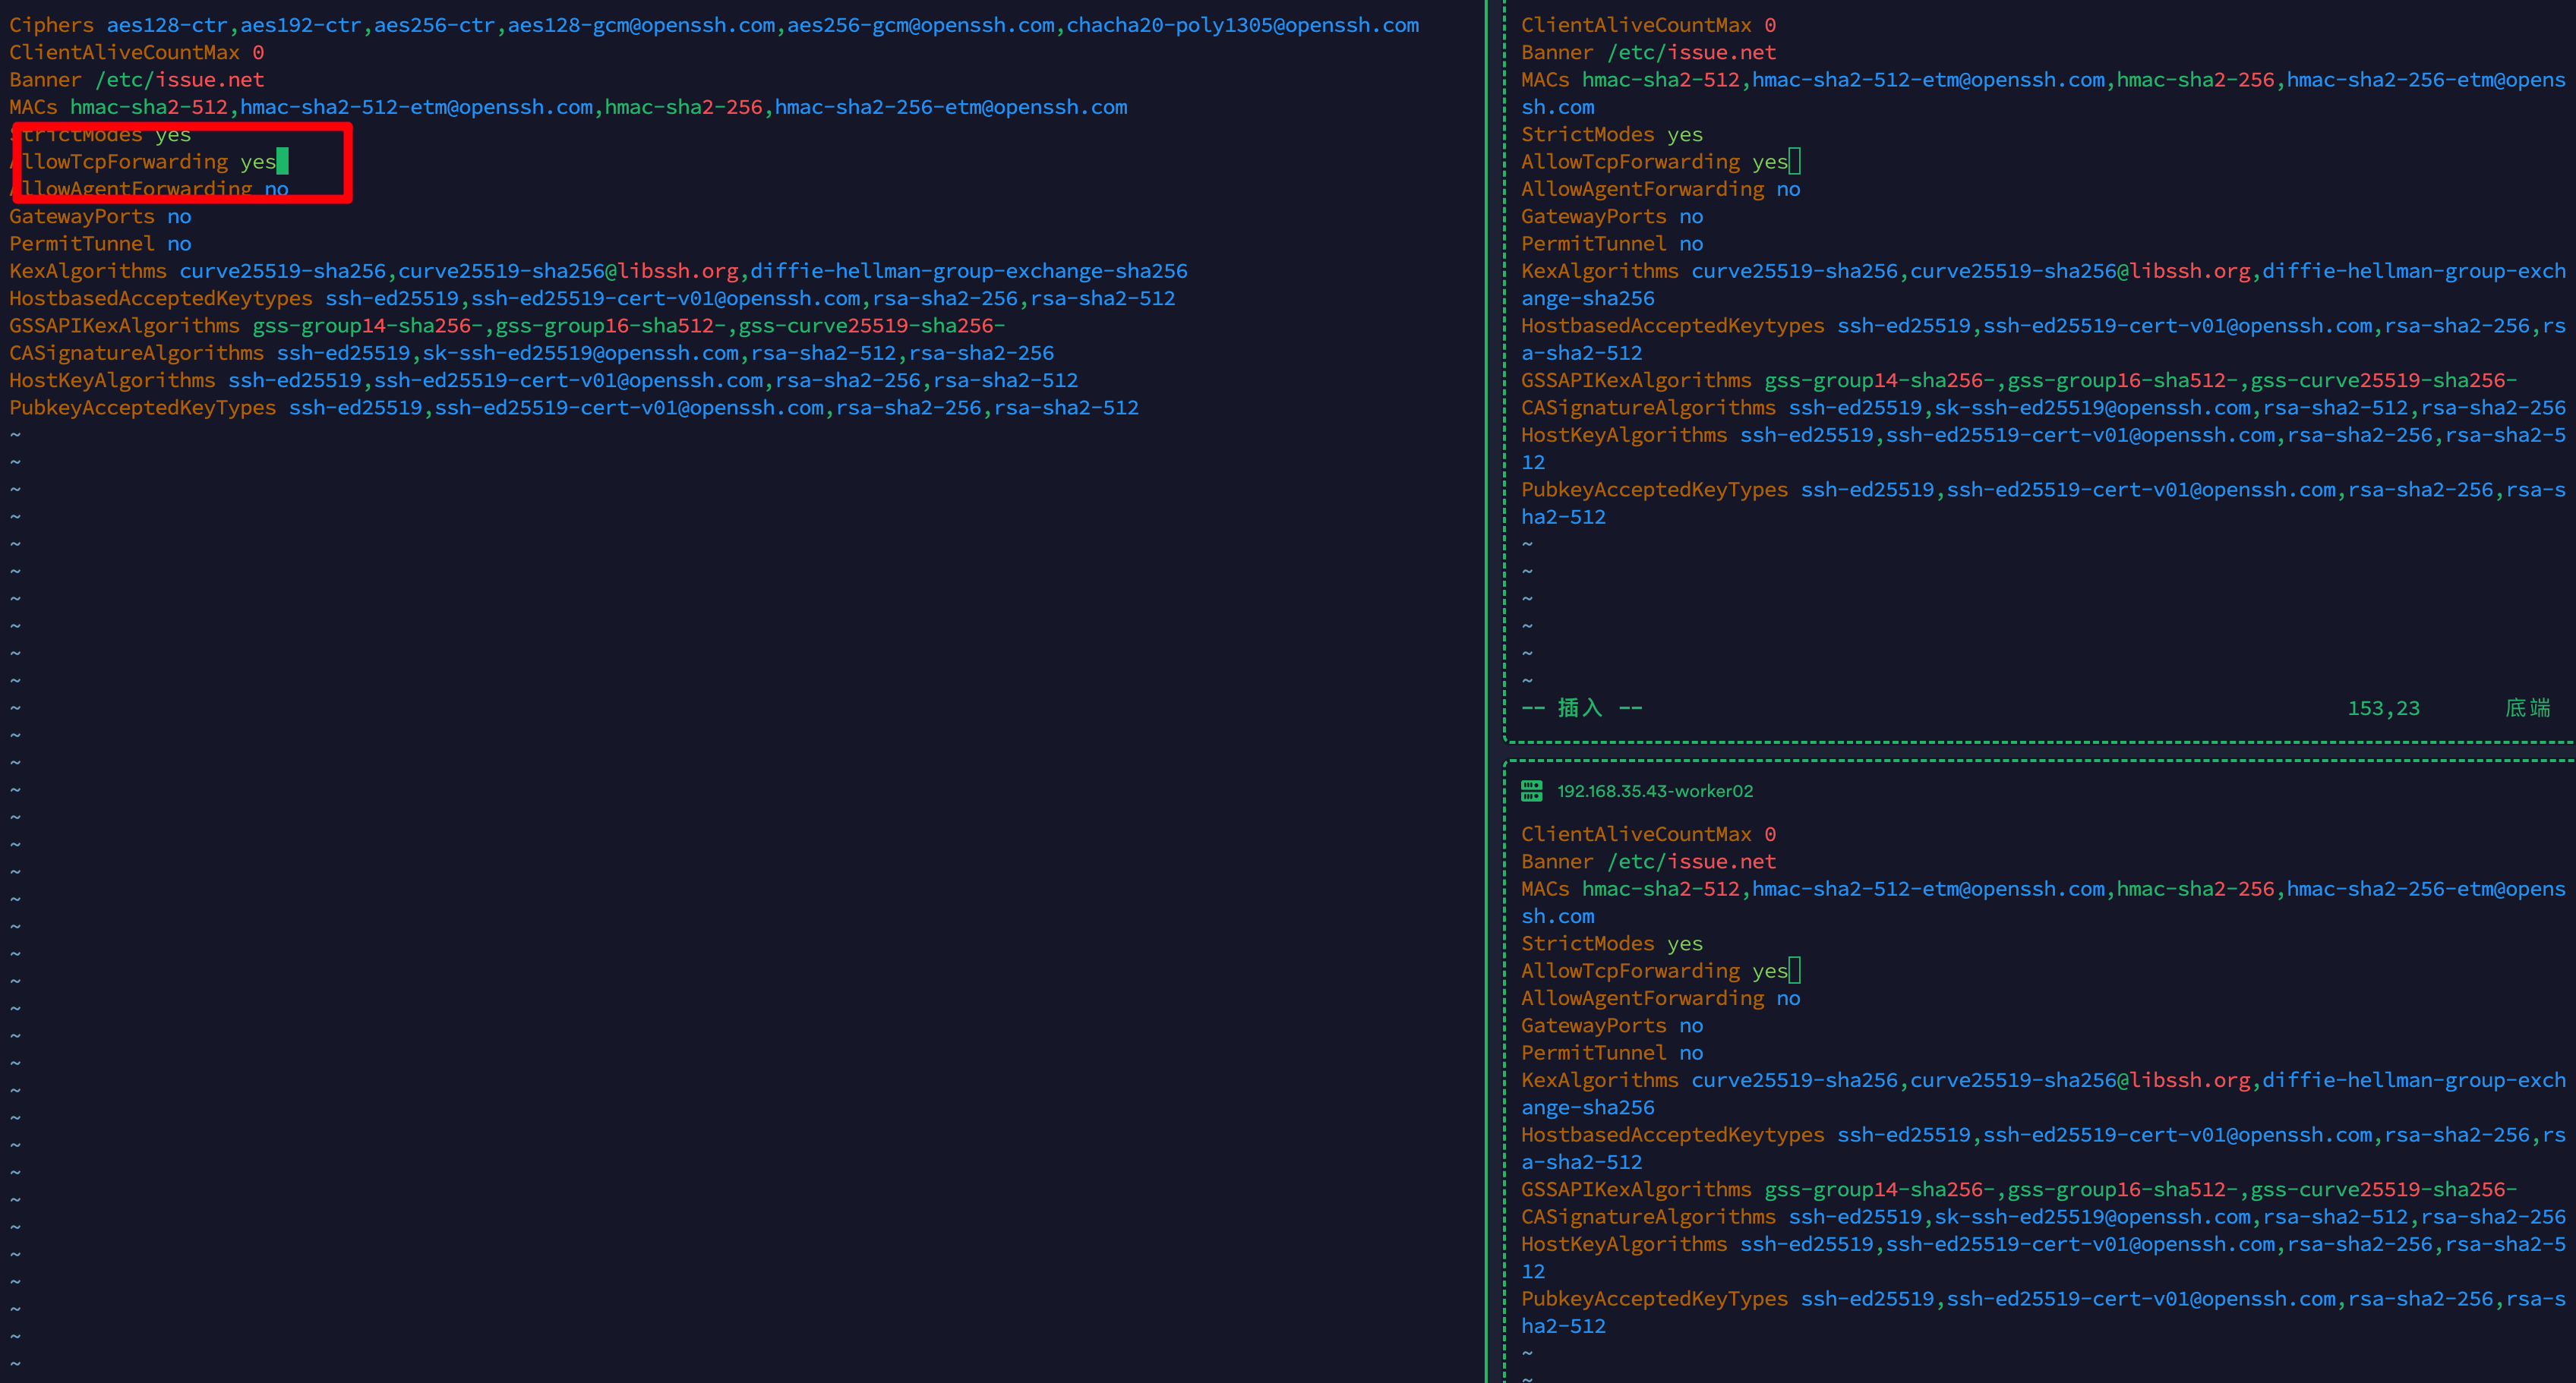The height and width of the screenshot is (1383, 2576).
Task: Click AllowAgentForwarding no in worker02 pane
Action: [1659, 998]
